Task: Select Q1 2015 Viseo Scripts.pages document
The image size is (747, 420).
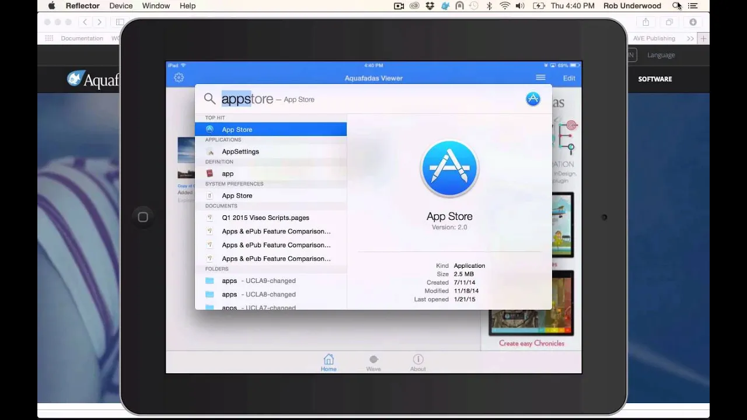Action: tap(271, 218)
